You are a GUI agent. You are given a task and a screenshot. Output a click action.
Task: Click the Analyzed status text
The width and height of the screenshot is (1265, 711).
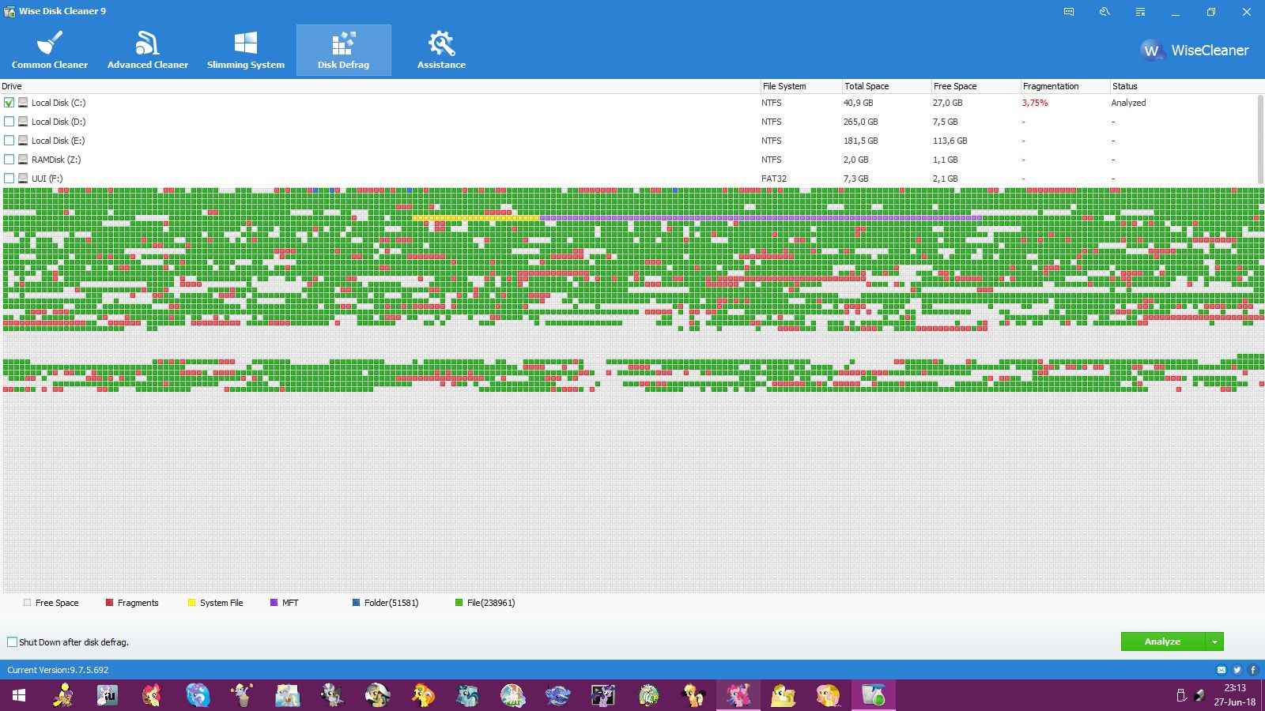click(x=1128, y=103)
